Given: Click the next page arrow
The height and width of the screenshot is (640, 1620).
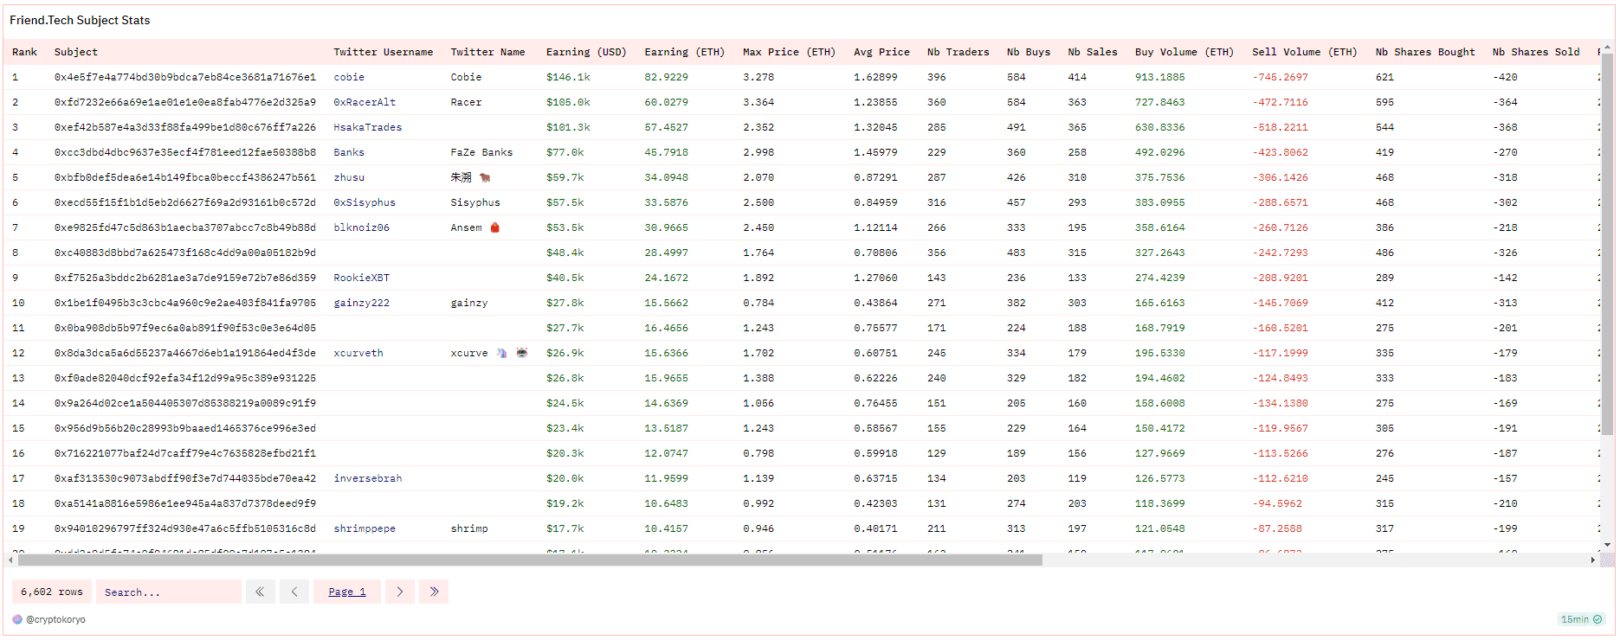Looking at the screenshot, I should pyautogui.click(x=399, y=592).
